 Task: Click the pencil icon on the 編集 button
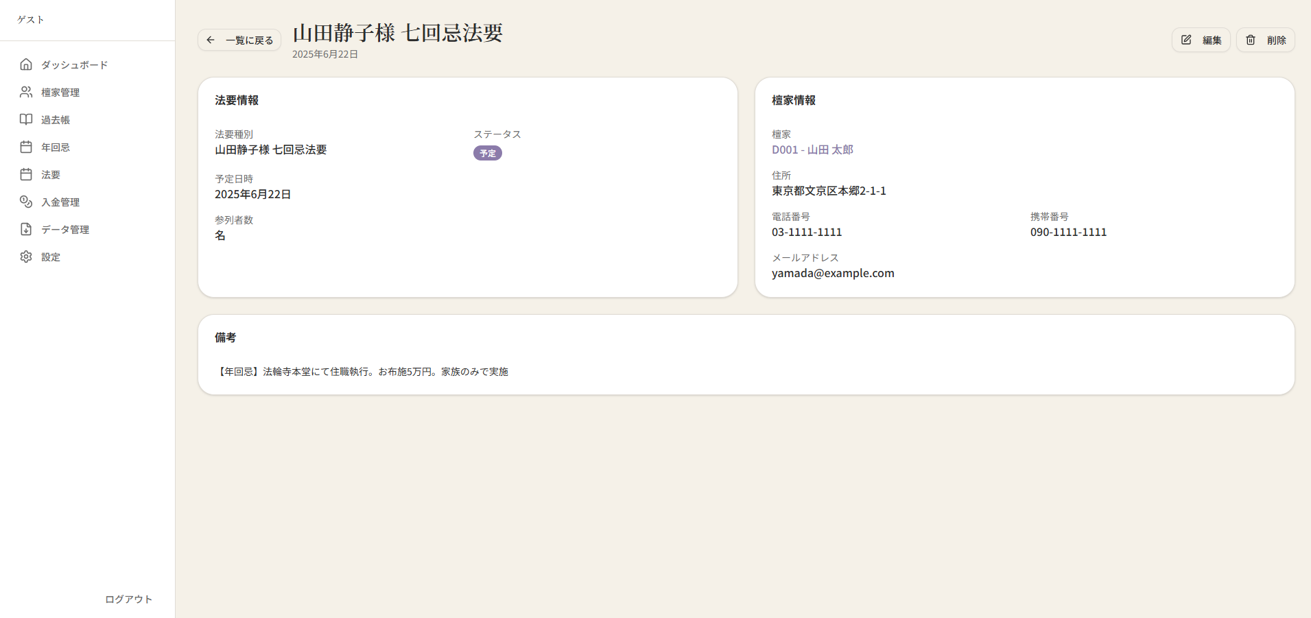click(x=1186, y=40)
